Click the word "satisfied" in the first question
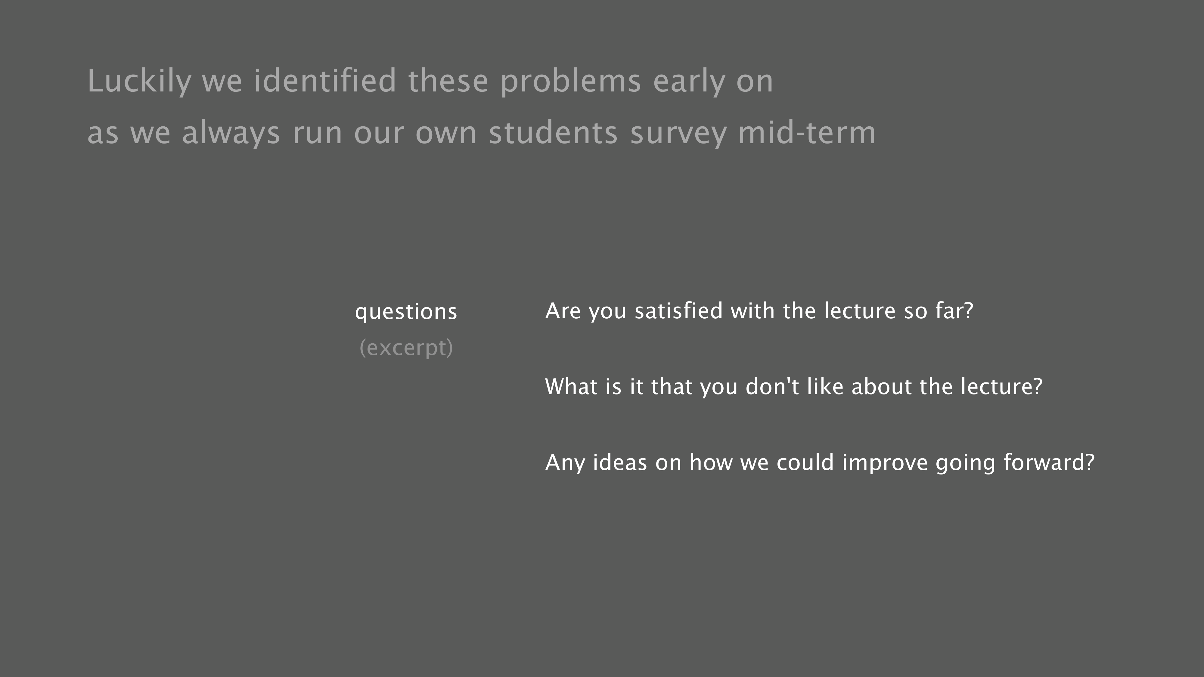 click(678, 311)
